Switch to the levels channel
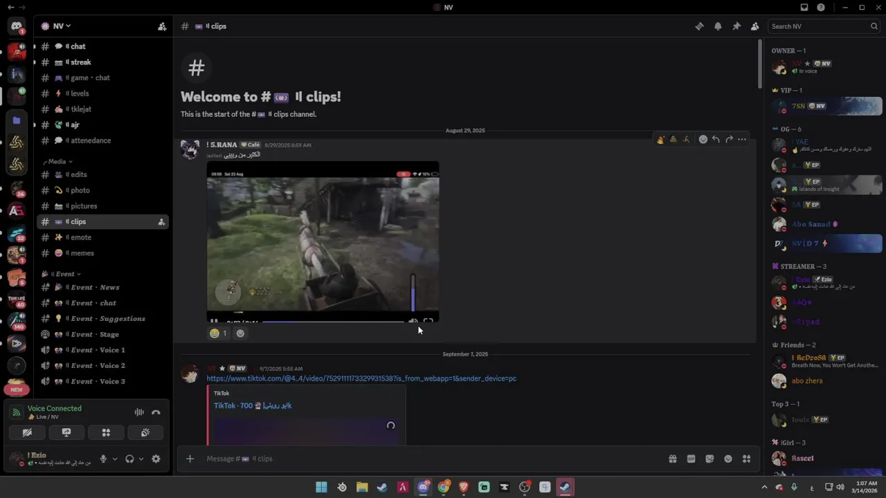The width and height of the screenshot is (886, 498). 102,93
